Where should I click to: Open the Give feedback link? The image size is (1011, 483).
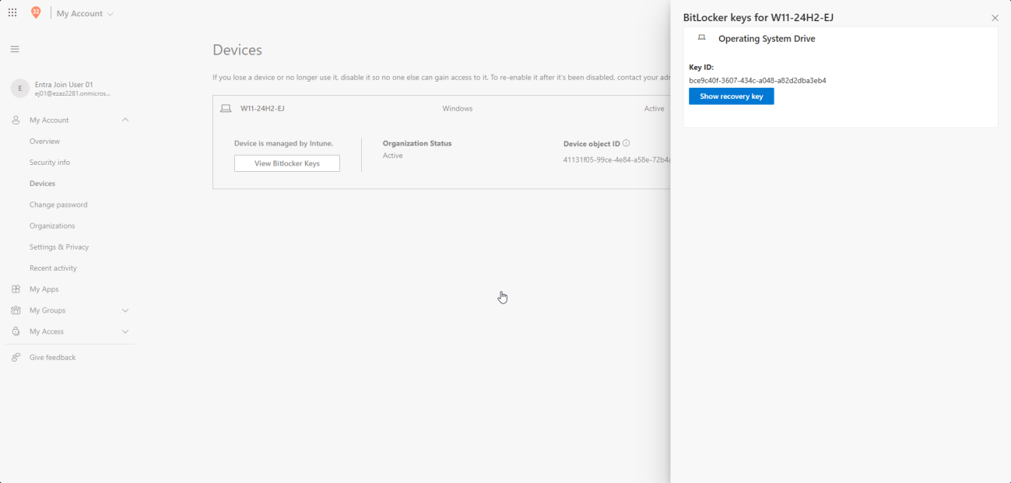[x=52, y=358]
